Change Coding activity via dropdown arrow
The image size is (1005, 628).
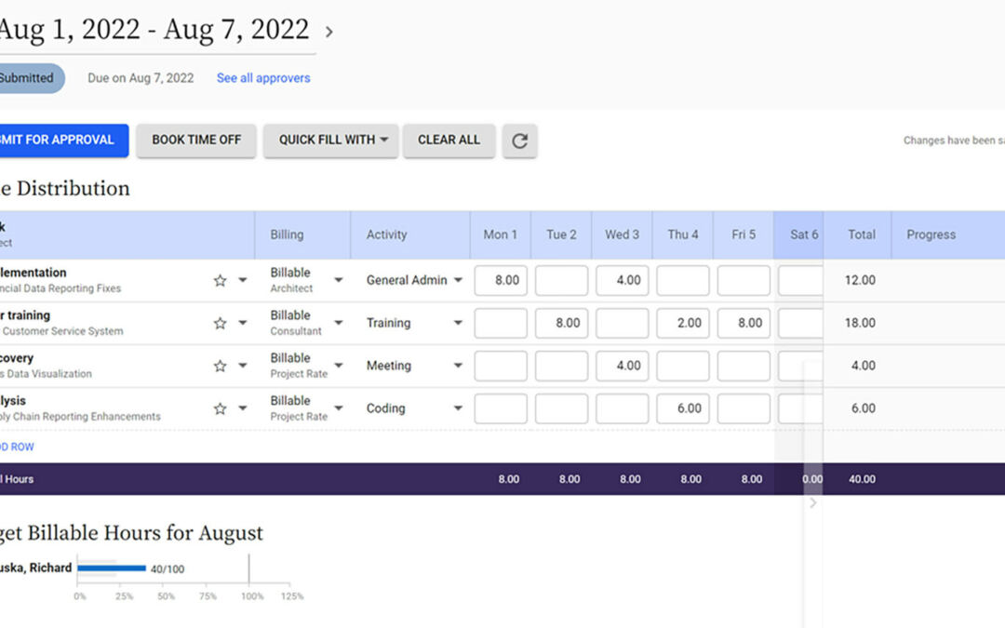click(x=458, y=408)
